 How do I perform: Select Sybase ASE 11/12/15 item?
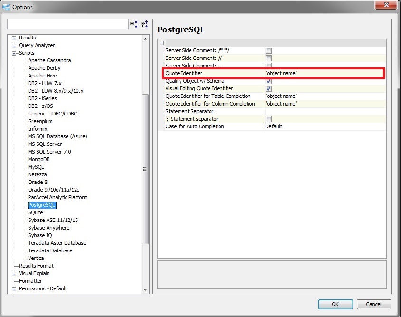(x=53, y=220)
